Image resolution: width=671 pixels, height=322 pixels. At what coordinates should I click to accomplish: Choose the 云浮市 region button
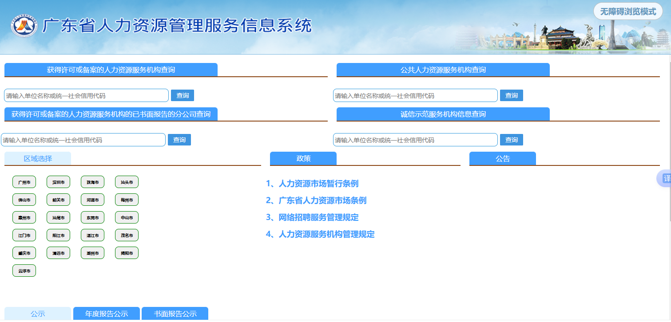pos(24,271)
